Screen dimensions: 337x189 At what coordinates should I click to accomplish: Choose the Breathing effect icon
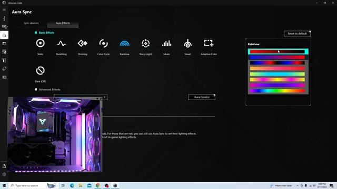point(62,44)
